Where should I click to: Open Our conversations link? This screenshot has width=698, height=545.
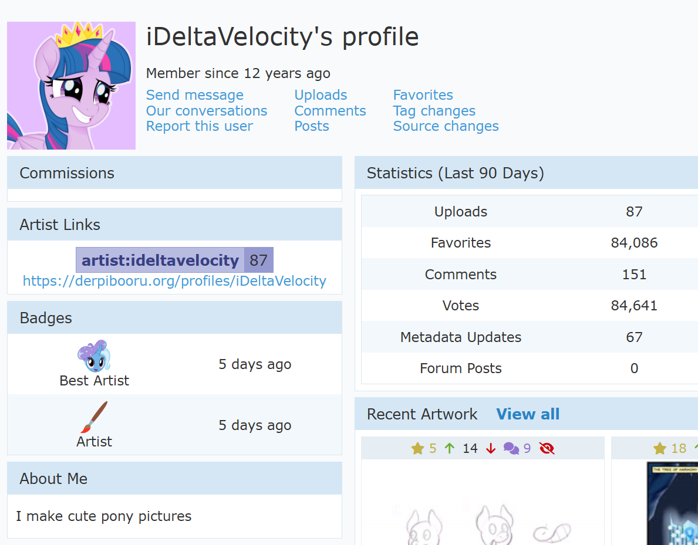(x=206, y=111)
